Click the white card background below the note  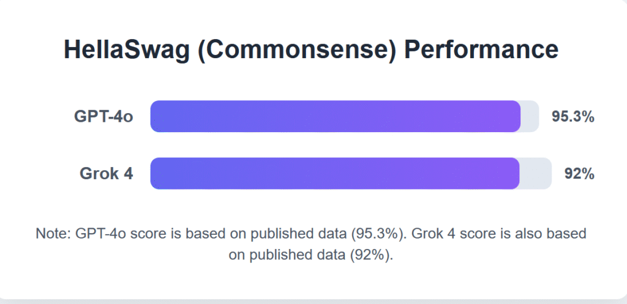[x=310, y=281]
